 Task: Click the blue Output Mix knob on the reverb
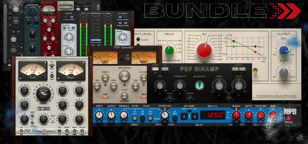coord(284,50)
